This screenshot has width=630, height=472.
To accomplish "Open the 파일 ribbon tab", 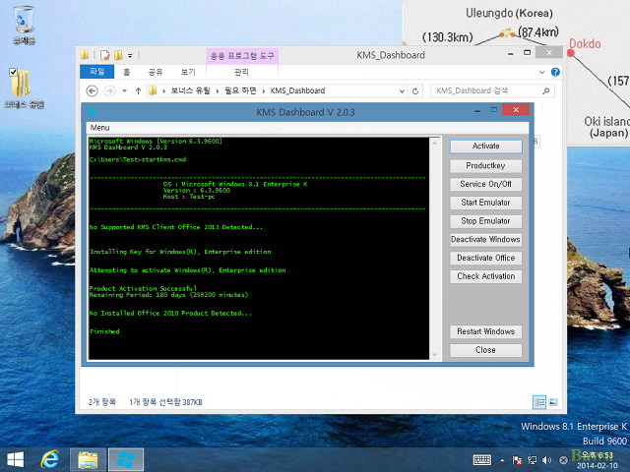I will click(96, 72).
